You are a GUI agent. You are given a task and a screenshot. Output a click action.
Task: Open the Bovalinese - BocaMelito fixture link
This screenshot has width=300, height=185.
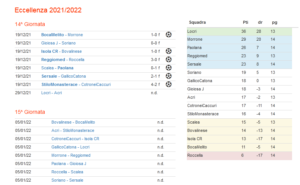click(73, 122)
